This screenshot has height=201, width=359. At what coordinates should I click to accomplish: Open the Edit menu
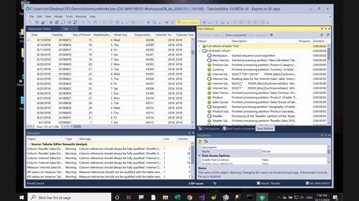point(40,16)
